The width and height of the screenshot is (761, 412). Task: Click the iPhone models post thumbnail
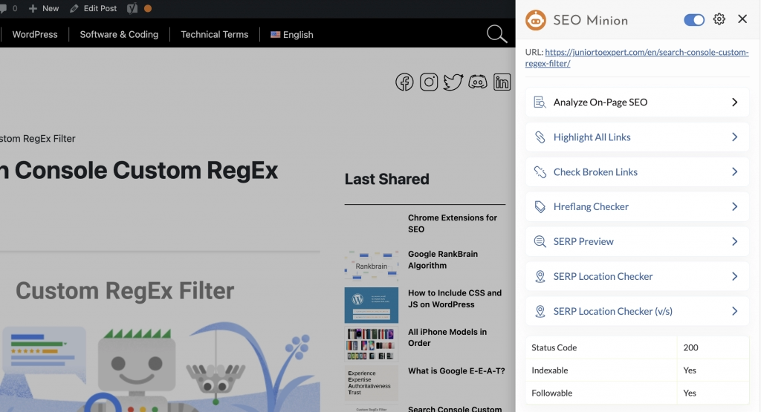(372, 344)
